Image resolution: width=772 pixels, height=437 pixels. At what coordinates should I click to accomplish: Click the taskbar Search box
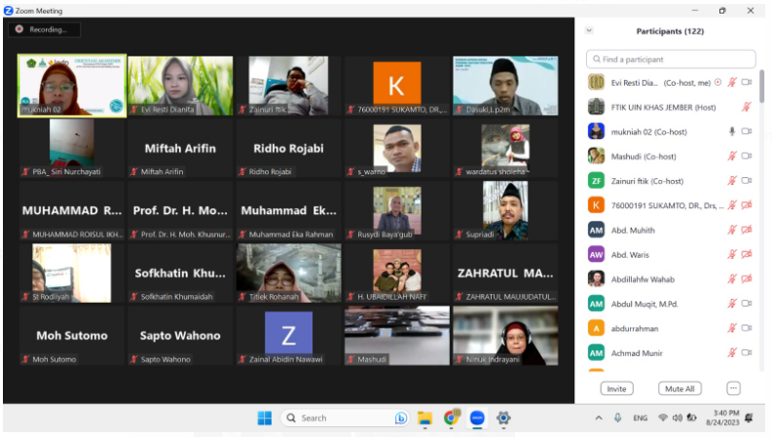345,418
